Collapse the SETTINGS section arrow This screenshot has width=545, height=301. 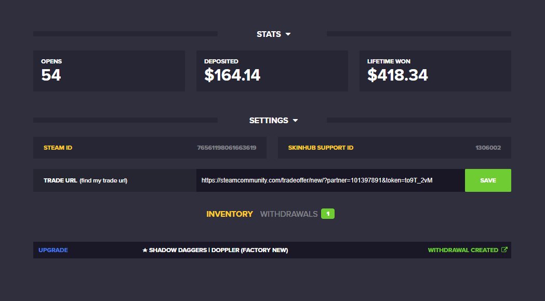click(x=295, y=121)
